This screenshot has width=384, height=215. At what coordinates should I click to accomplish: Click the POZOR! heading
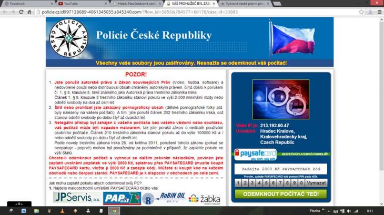pyautogui.click(x=136, y=74)
